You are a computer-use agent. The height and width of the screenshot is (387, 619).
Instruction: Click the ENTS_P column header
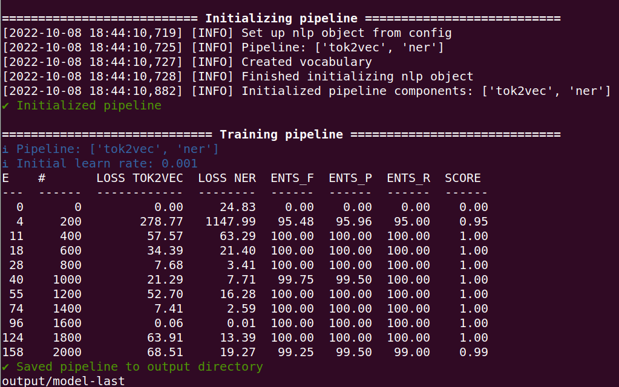point(350,179)
